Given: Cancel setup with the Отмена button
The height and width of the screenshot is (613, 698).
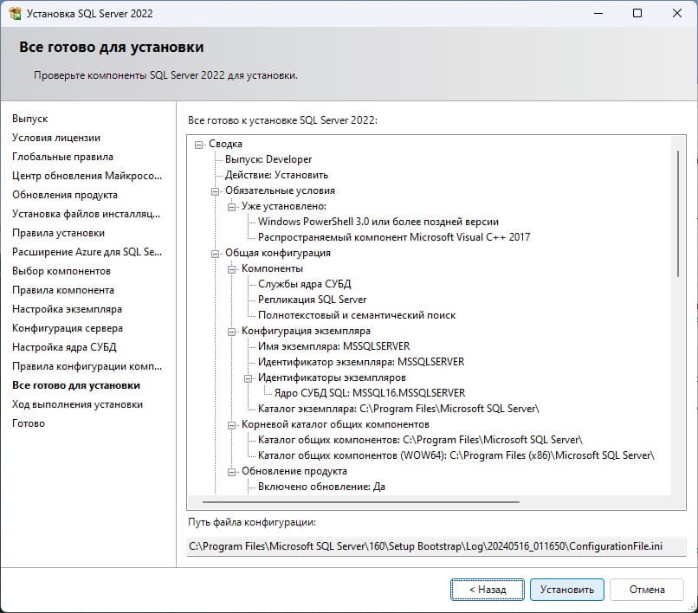Looking at the screenshot, I should pyautogui.click(x=647, y=590).
